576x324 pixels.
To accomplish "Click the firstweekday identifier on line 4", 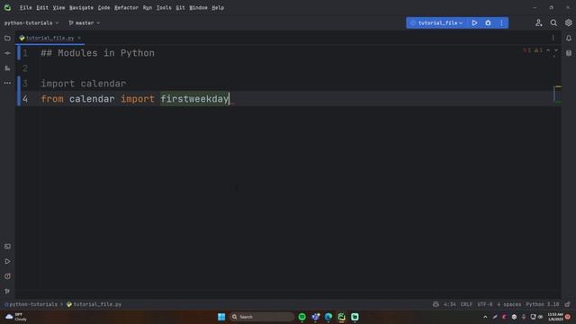I will pyautogui.click(x=194, y=99).
